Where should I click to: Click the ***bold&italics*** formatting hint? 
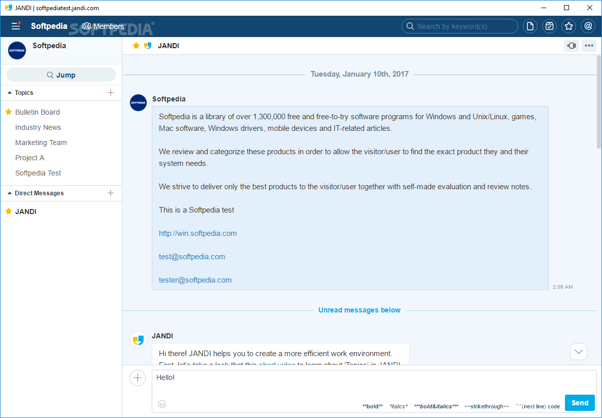click(x=436, y=406)
